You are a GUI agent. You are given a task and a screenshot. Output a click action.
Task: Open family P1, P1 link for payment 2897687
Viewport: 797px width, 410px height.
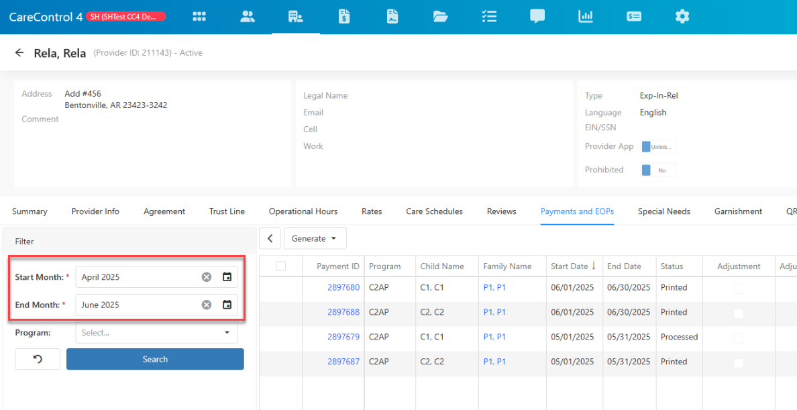click(494, 362)
